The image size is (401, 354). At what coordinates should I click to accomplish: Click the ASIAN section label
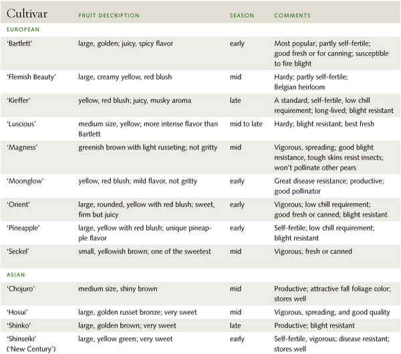coord(16,275)
